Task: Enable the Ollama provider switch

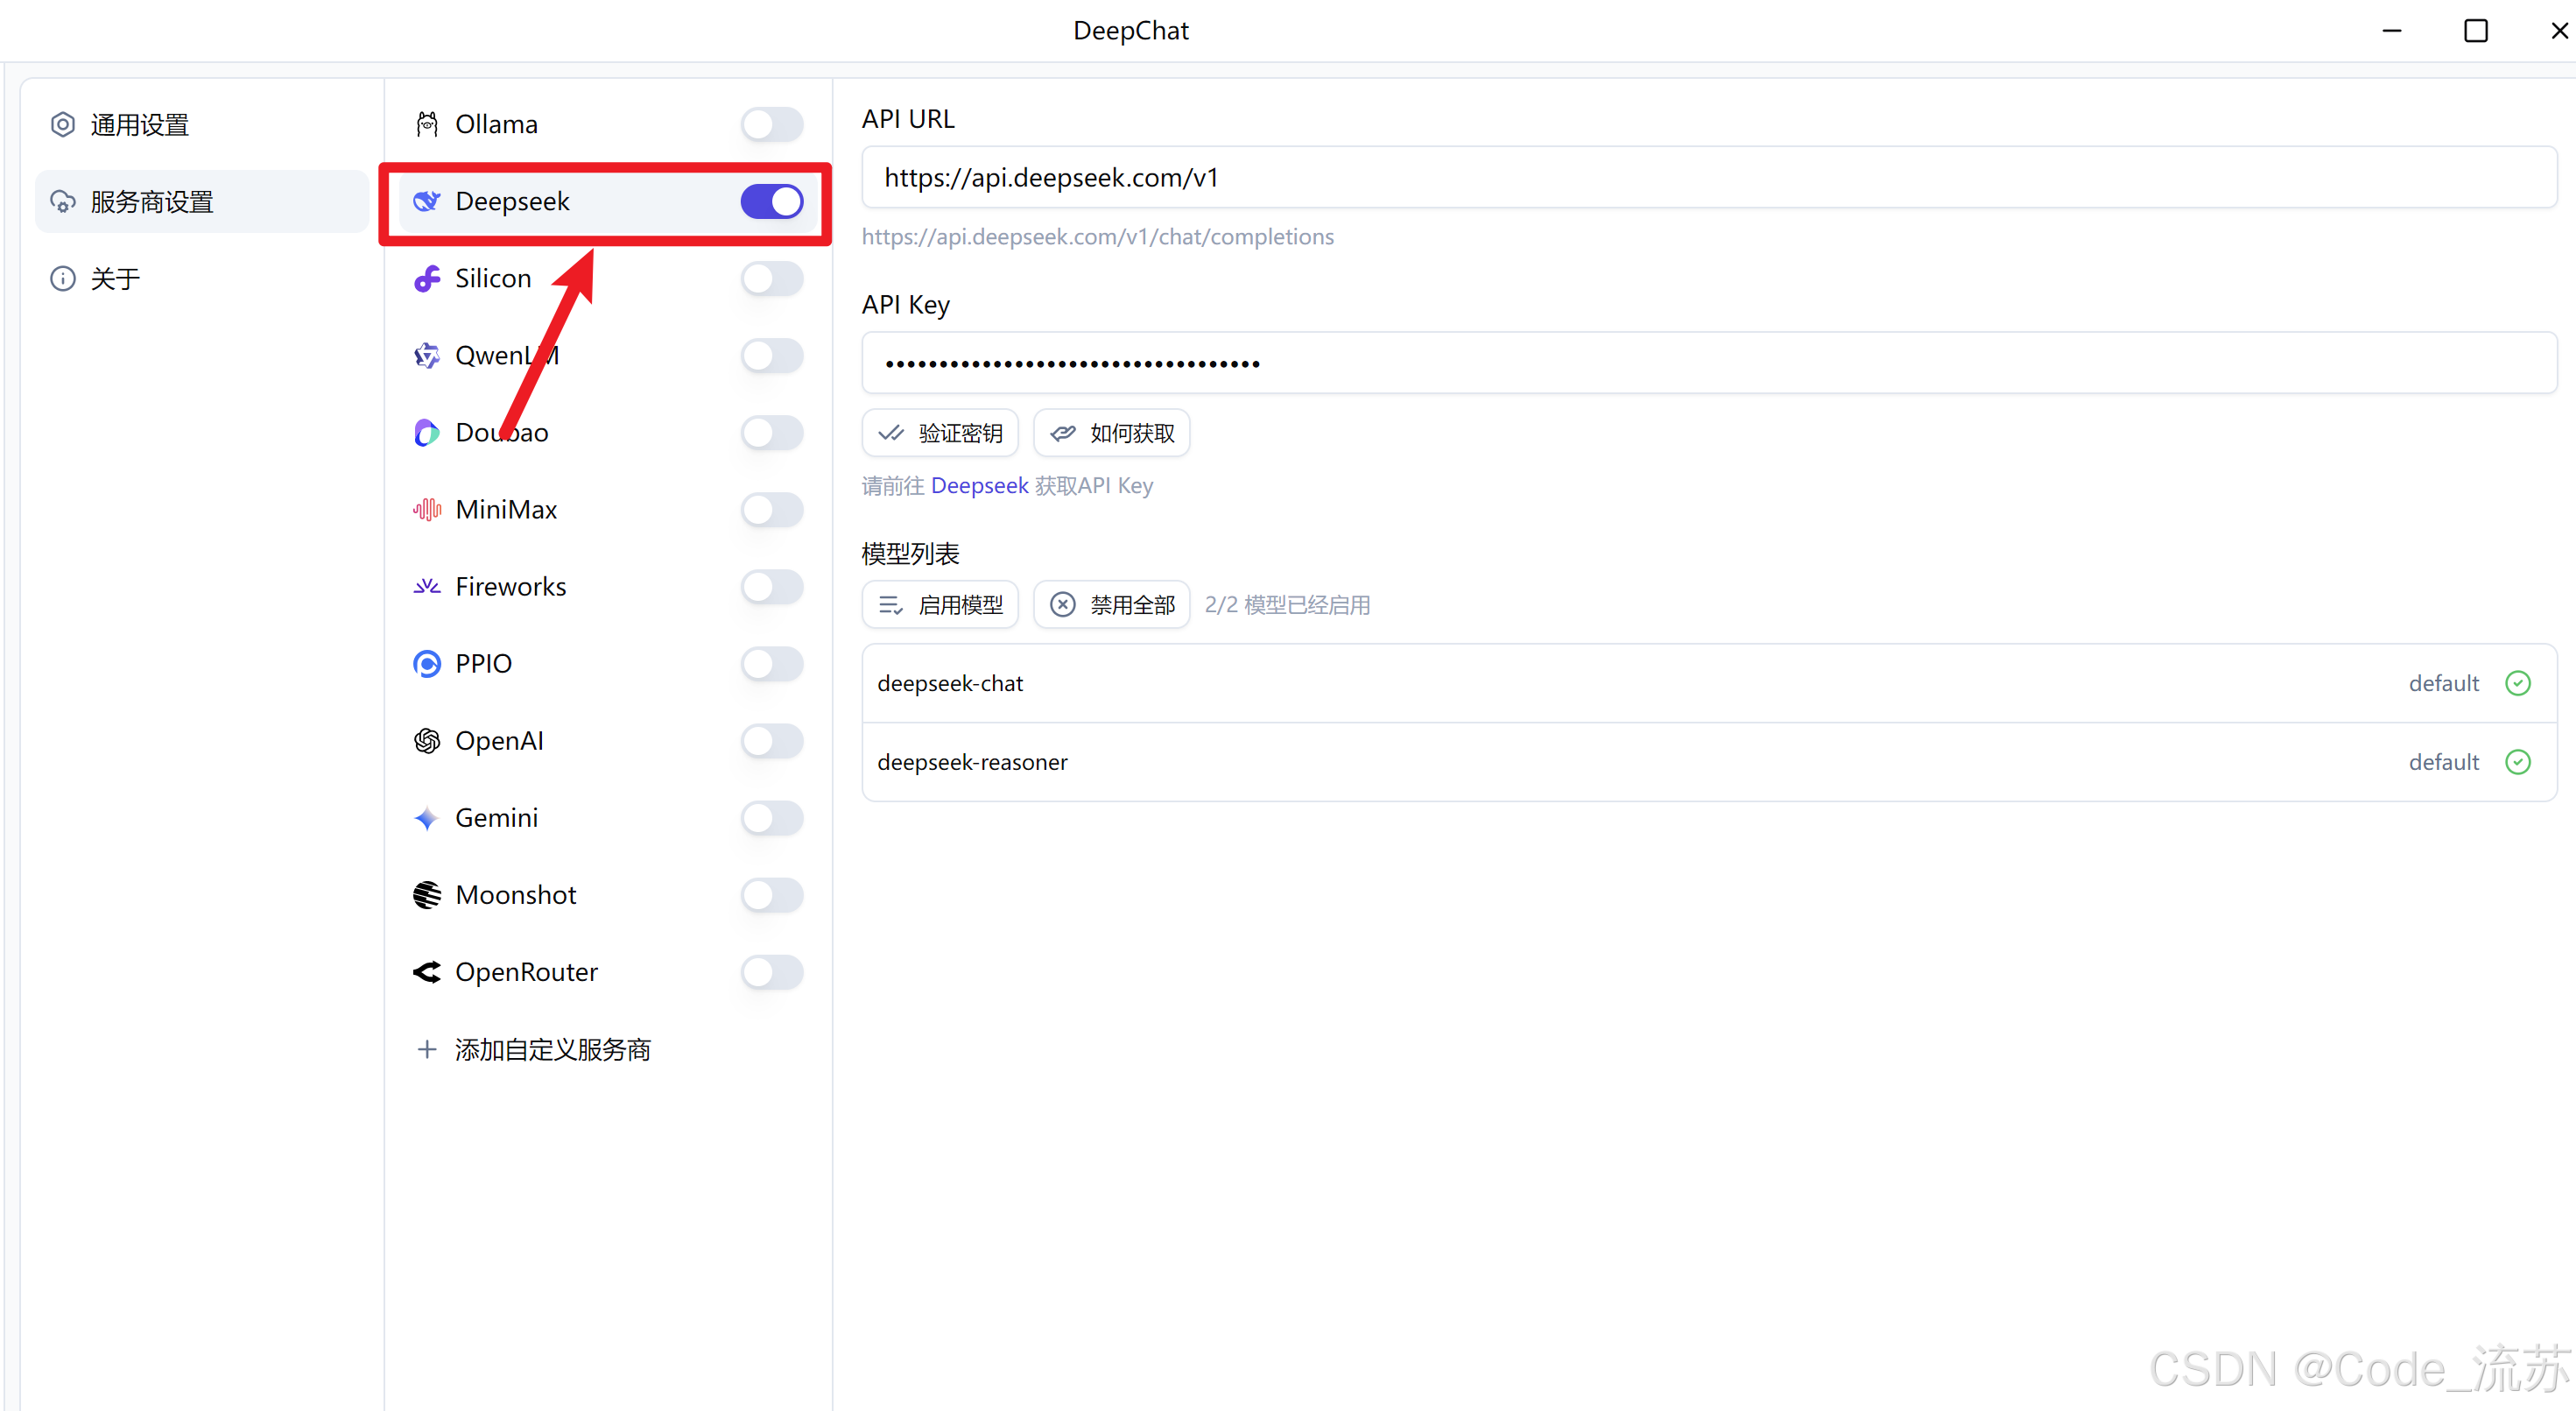Action: pos(771,124)
